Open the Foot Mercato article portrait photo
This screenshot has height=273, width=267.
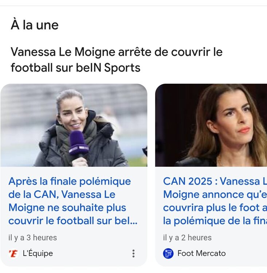point(211,125)
